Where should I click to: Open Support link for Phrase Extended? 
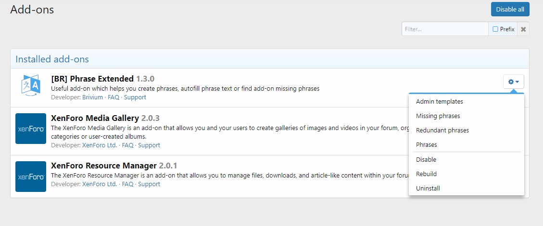coord(135,97)
